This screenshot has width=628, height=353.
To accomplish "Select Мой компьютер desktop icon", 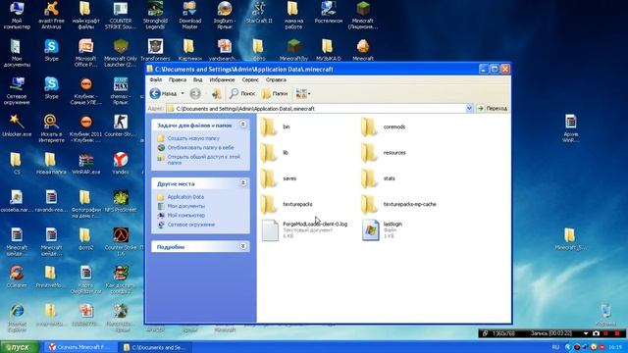I will coord(17,16).
